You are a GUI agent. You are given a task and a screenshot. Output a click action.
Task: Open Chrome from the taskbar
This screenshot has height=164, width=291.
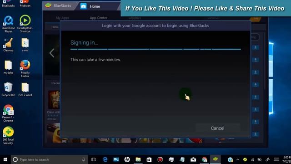204,159
